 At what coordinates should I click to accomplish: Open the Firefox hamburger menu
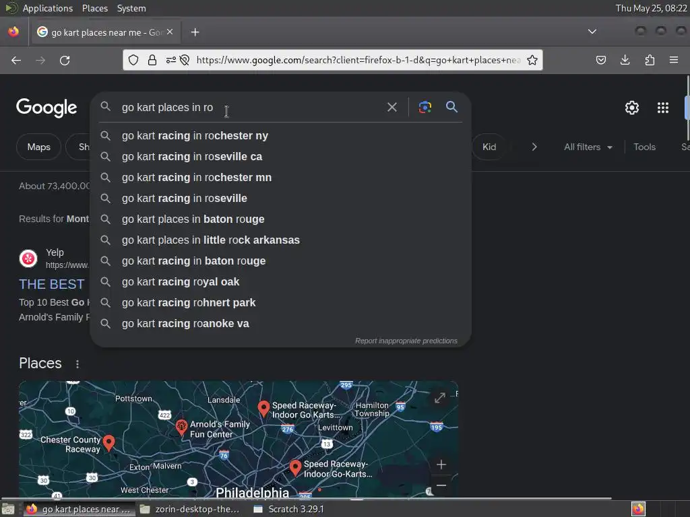point(674,60)
